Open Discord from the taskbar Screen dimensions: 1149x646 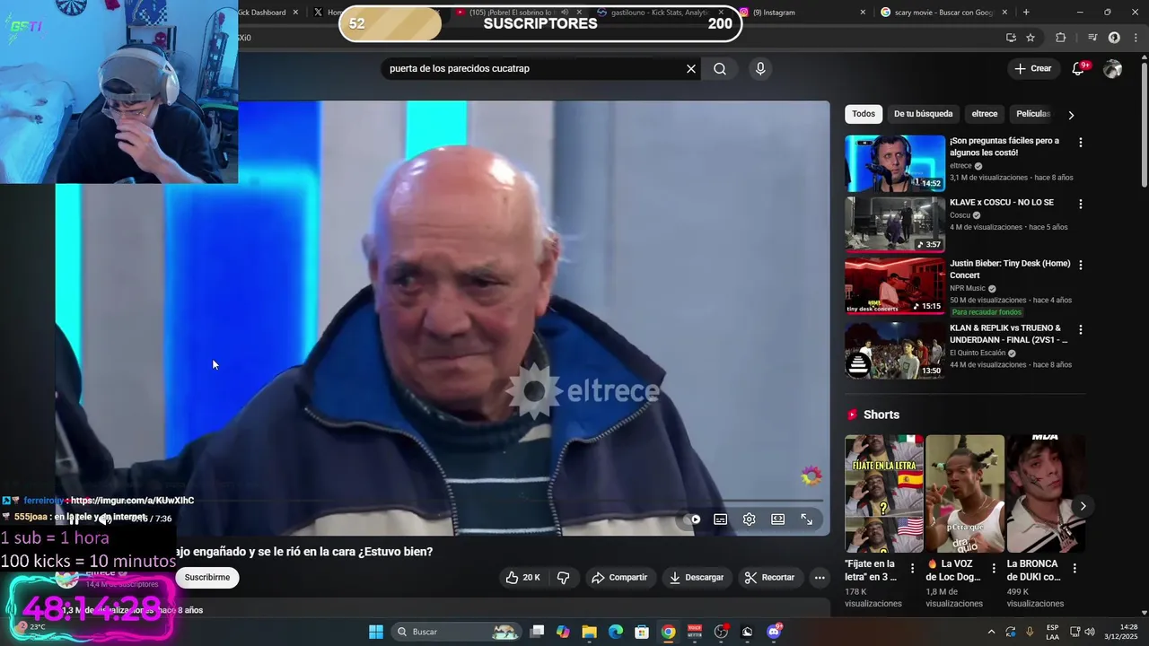click(x=774, y=632)
